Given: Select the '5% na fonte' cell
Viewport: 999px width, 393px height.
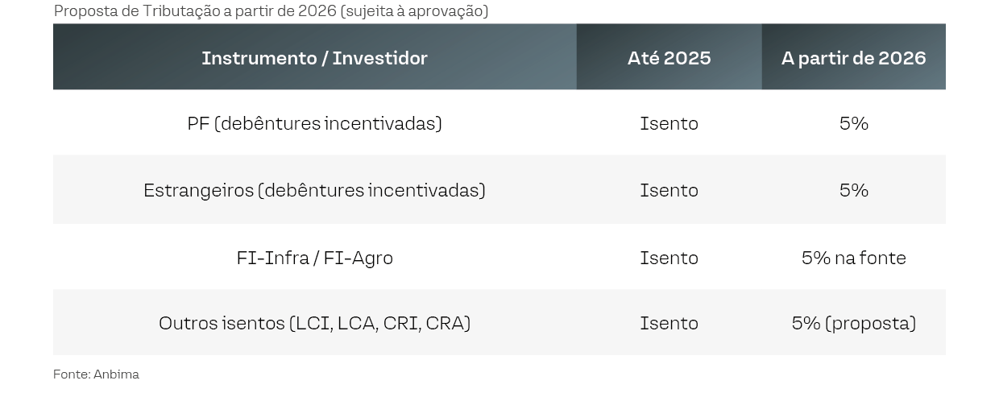Looking at the screenshot, I should [x=853, y=258].
